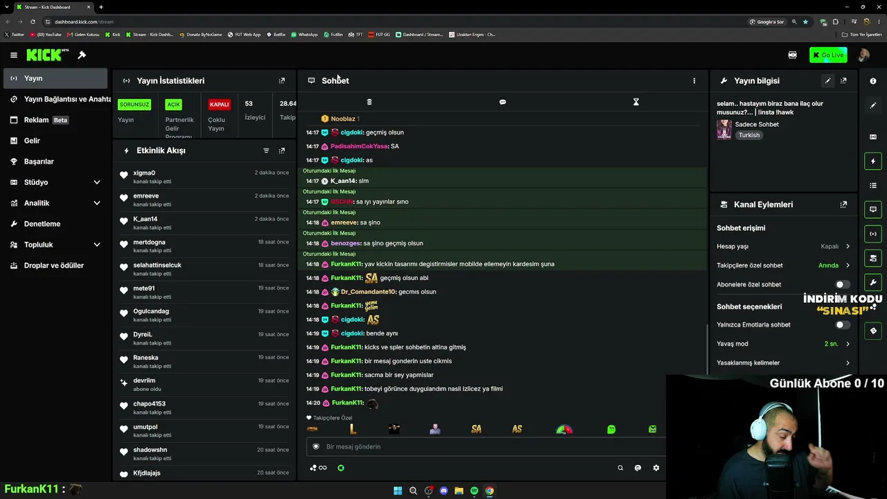Insert the gold AS emote from quick emotes
The height and width of the screenshot is (499, 887).
click(517, 429)
